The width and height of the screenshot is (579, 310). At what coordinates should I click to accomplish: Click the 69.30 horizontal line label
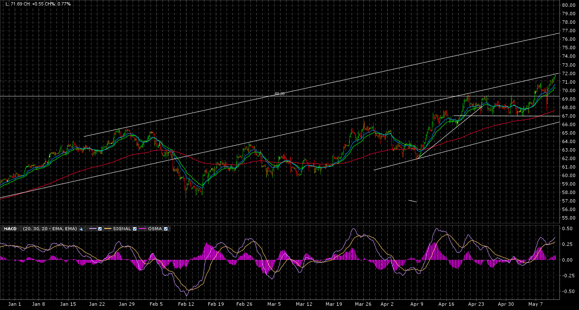[x=279, y=93]
